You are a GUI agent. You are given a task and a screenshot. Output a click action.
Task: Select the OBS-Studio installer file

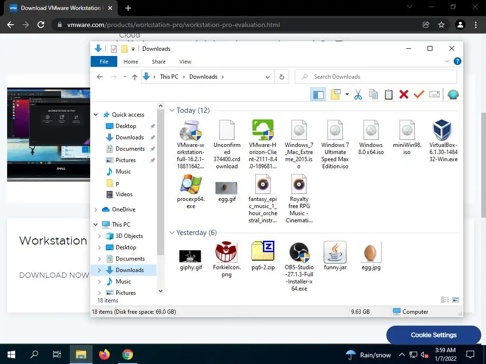click(299, 266)
